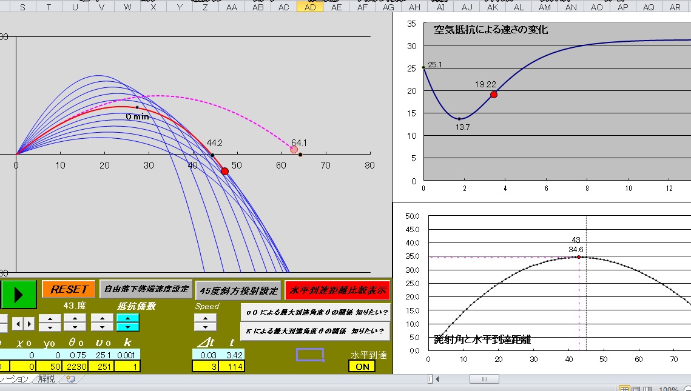Increase initial velocity υ0 with the up spinner
Viewport: 691px width, 391px height.
click(103, 318)
